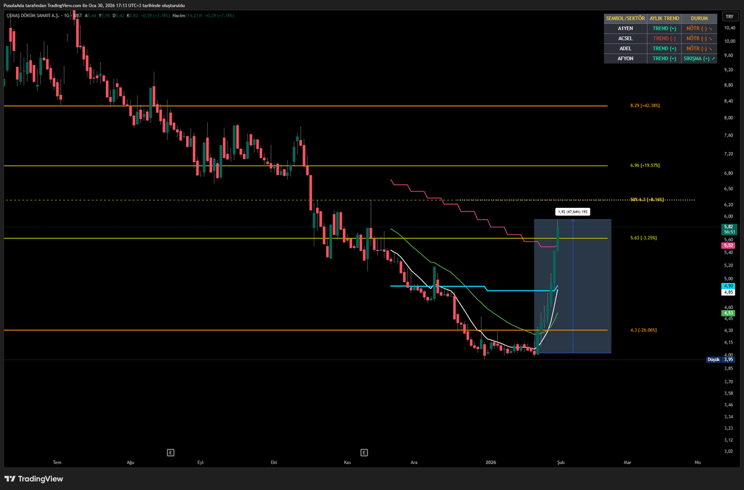Image resolution: width=744 pixels, height=490 pixels.
Task: Click the 50% 6.3 dashed level label
Action: (x=647, y=200)
